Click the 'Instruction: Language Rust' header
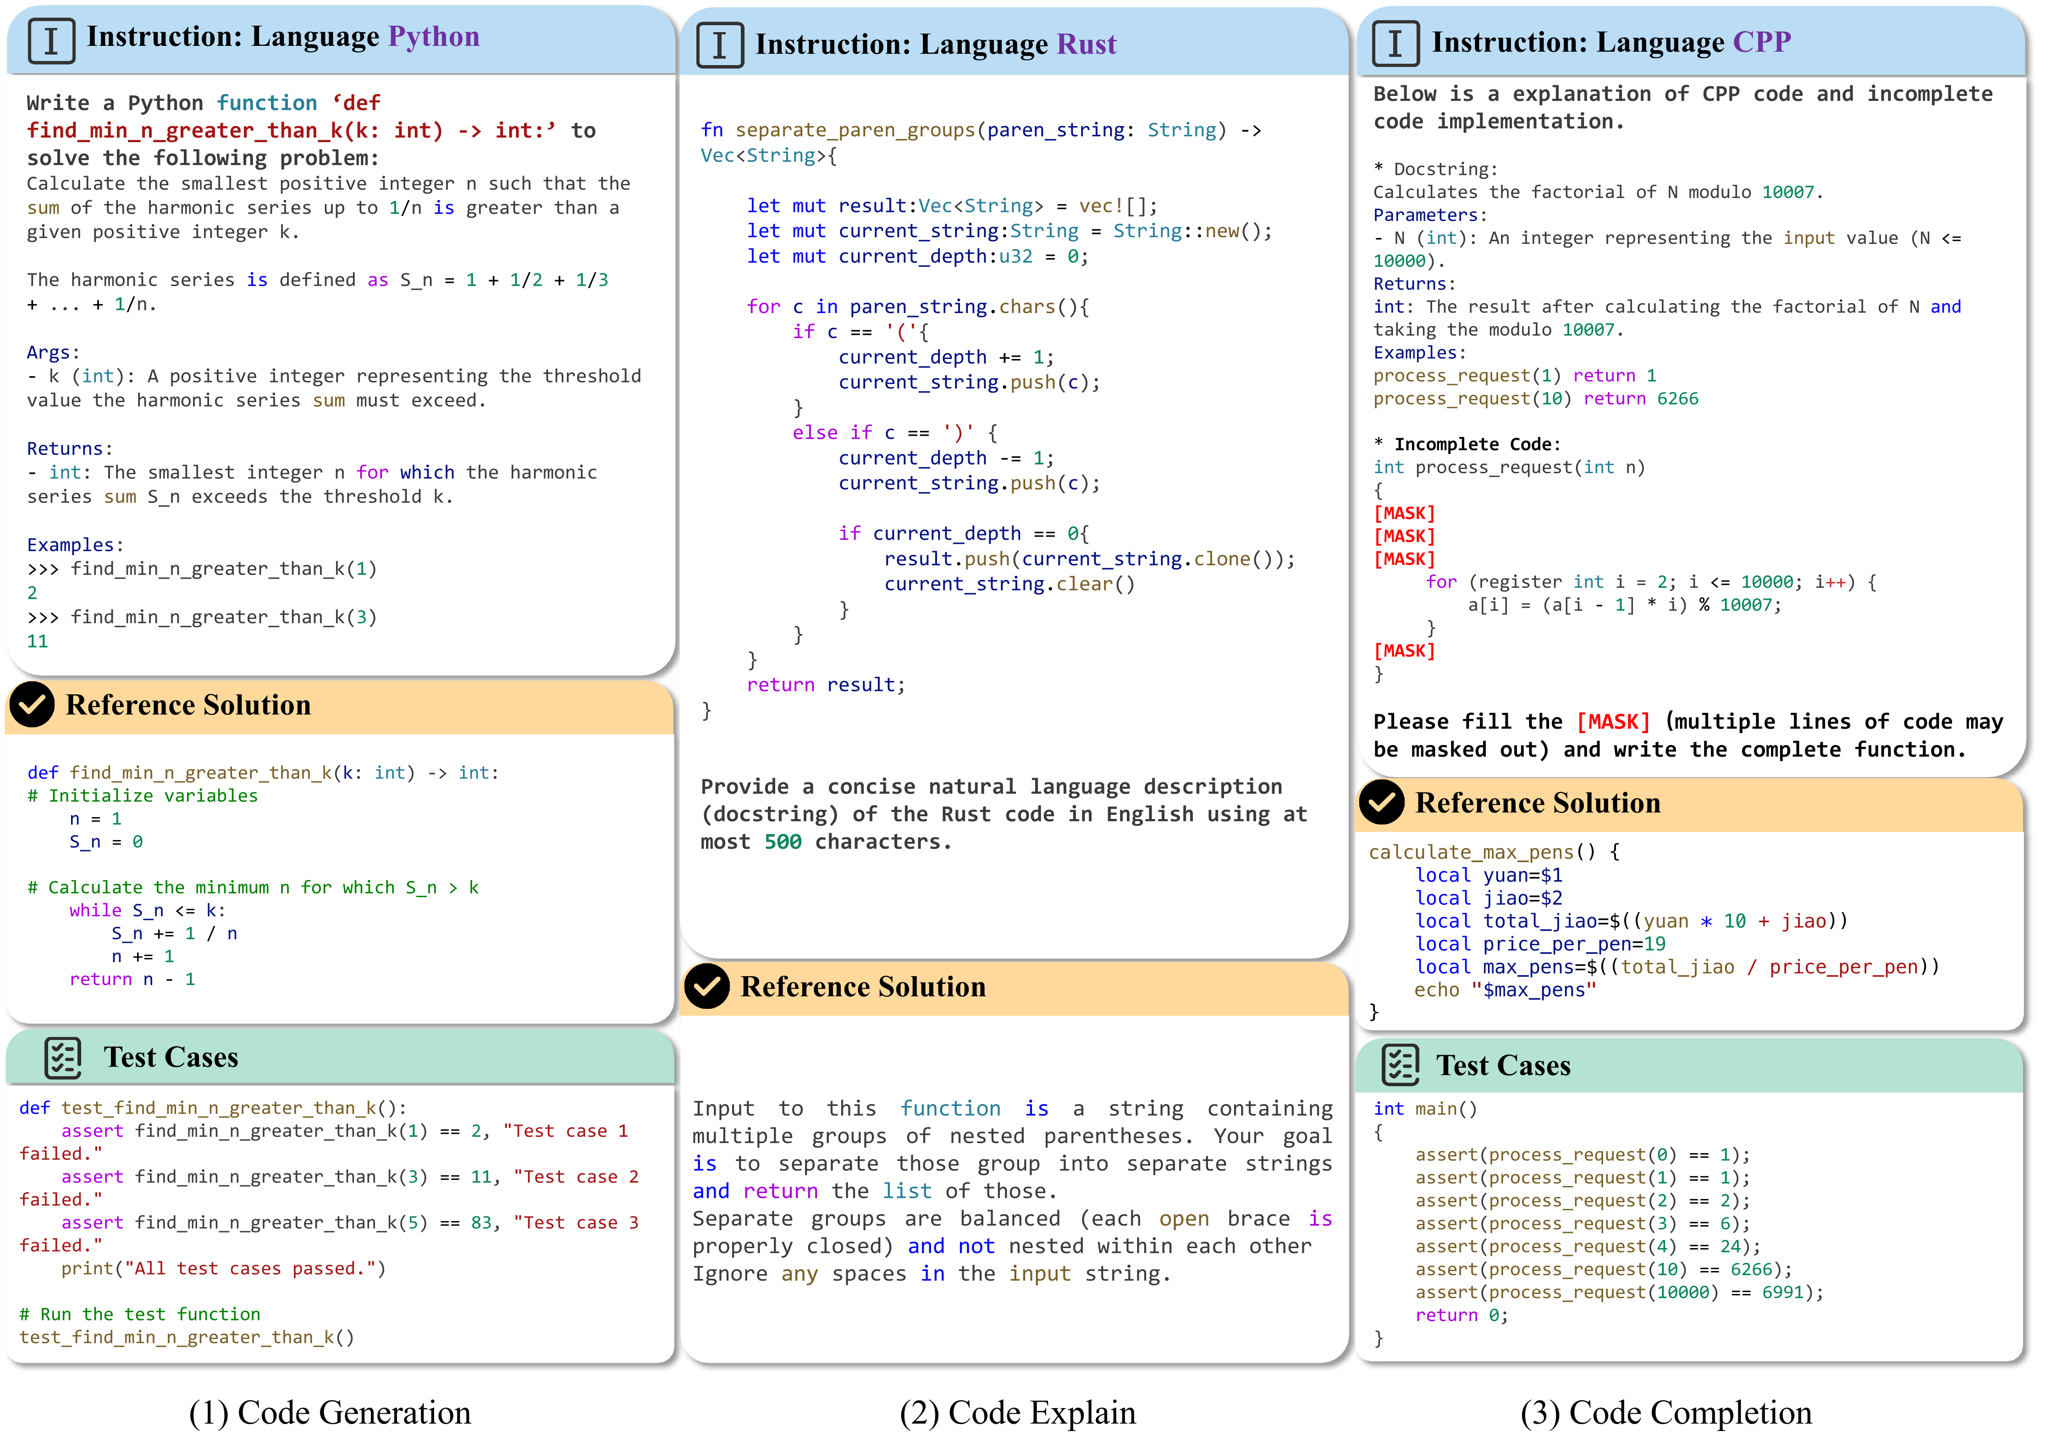The height and width of the screenshot is (1454, 2046). click(x=935, y=45)
